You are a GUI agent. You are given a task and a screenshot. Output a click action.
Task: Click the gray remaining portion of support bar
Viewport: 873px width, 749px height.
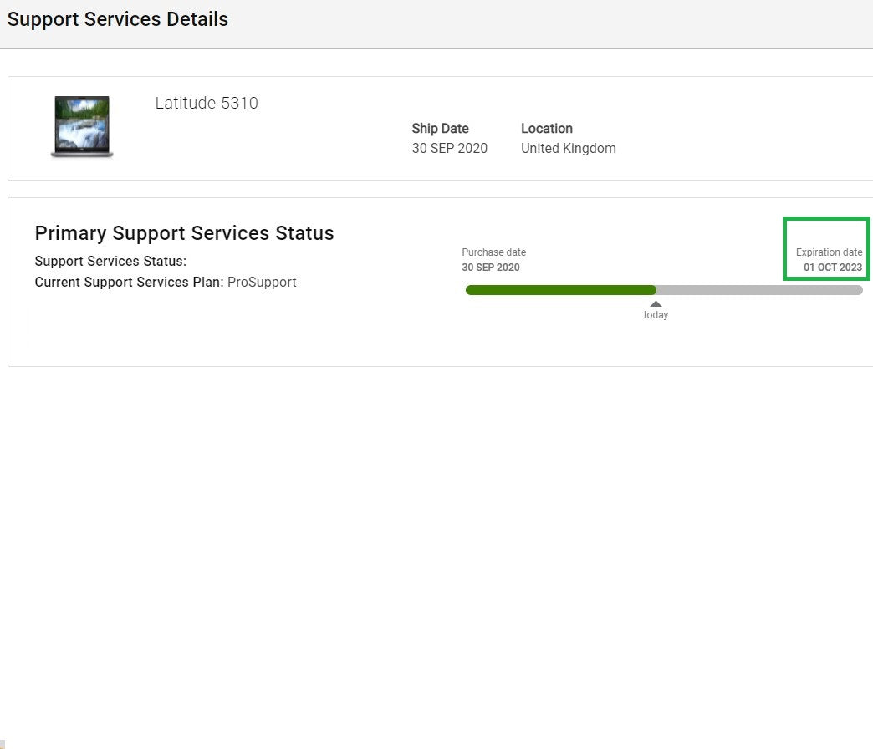pyautogui.click(x=759, y=290)
